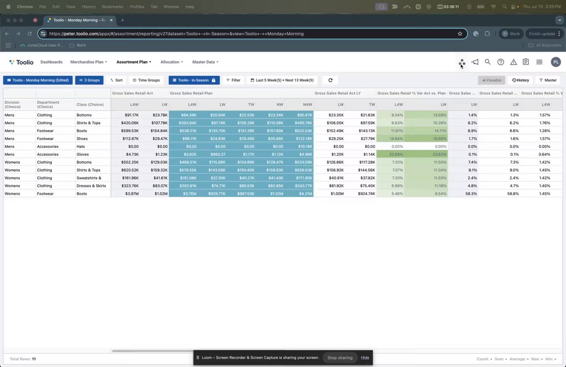566x367 pixels.
Task: Open the Chrome Profiles menu
Action: click(x=137, y=7)
